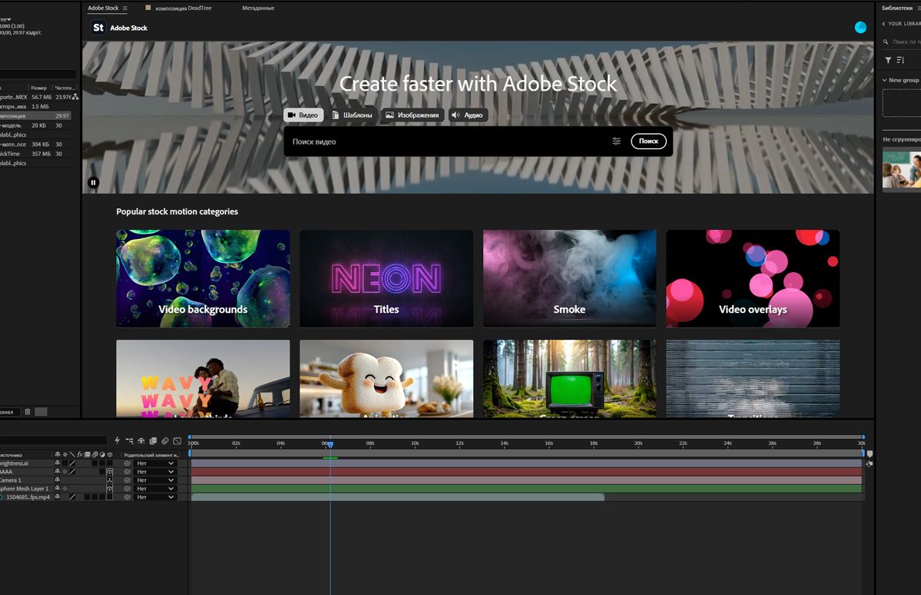Click the Libraries filter funnel icon
Viewport: 921px width, 595px height.
888,60
